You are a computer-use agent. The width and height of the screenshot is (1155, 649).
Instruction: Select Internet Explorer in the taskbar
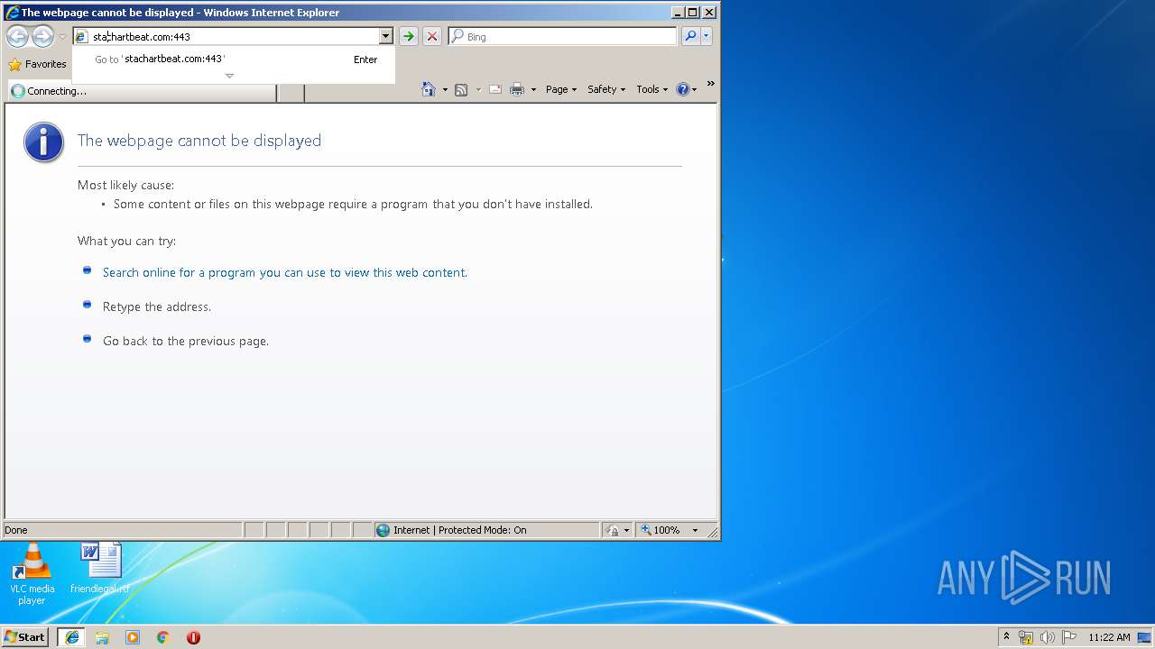[x=71, y=636]
